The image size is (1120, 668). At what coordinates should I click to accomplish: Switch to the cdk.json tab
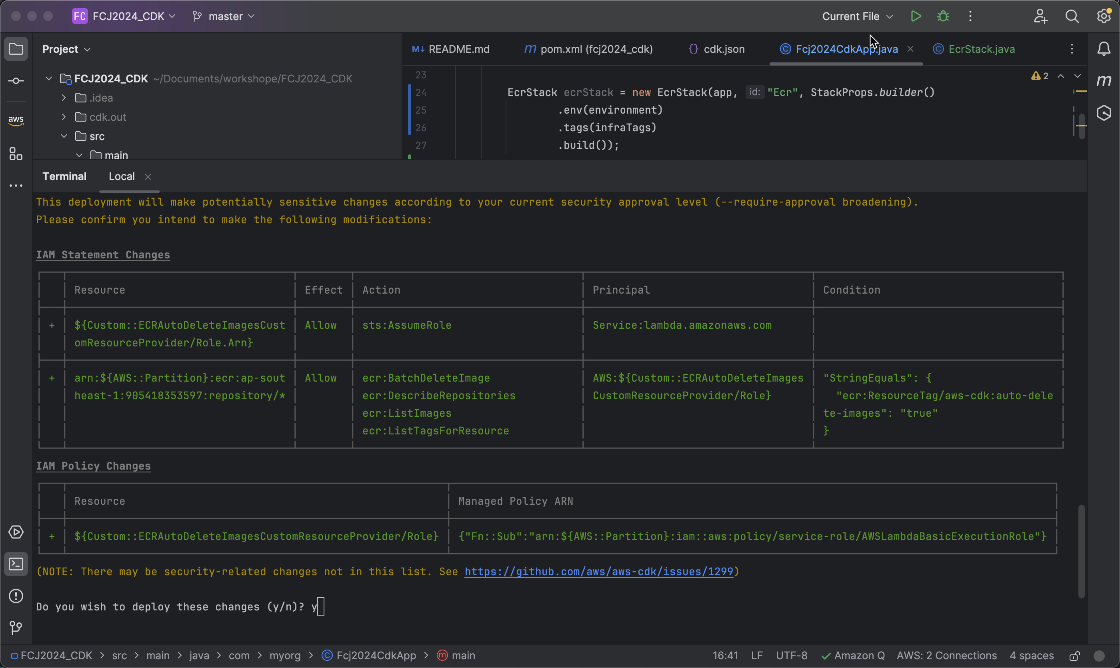point(717,49)
